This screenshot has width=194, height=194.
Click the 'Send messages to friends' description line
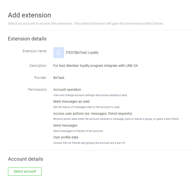pos(78,131)
